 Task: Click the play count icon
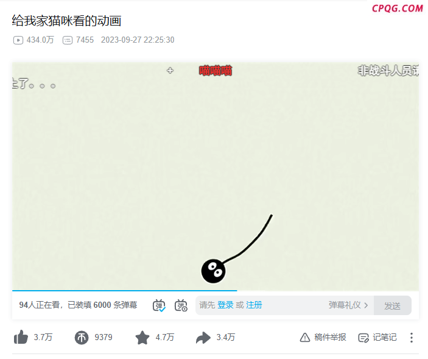[x=18, y=40]
